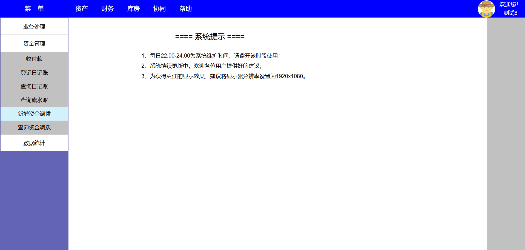Viewport: 525px width, 250px height.
Task: Collapse the 资金管理 sidebar section
Action: [x=34, y=44]
